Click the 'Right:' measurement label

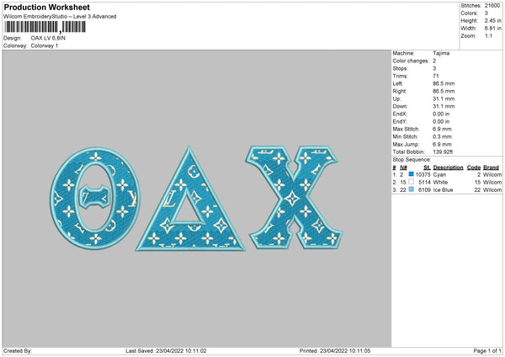400,91
